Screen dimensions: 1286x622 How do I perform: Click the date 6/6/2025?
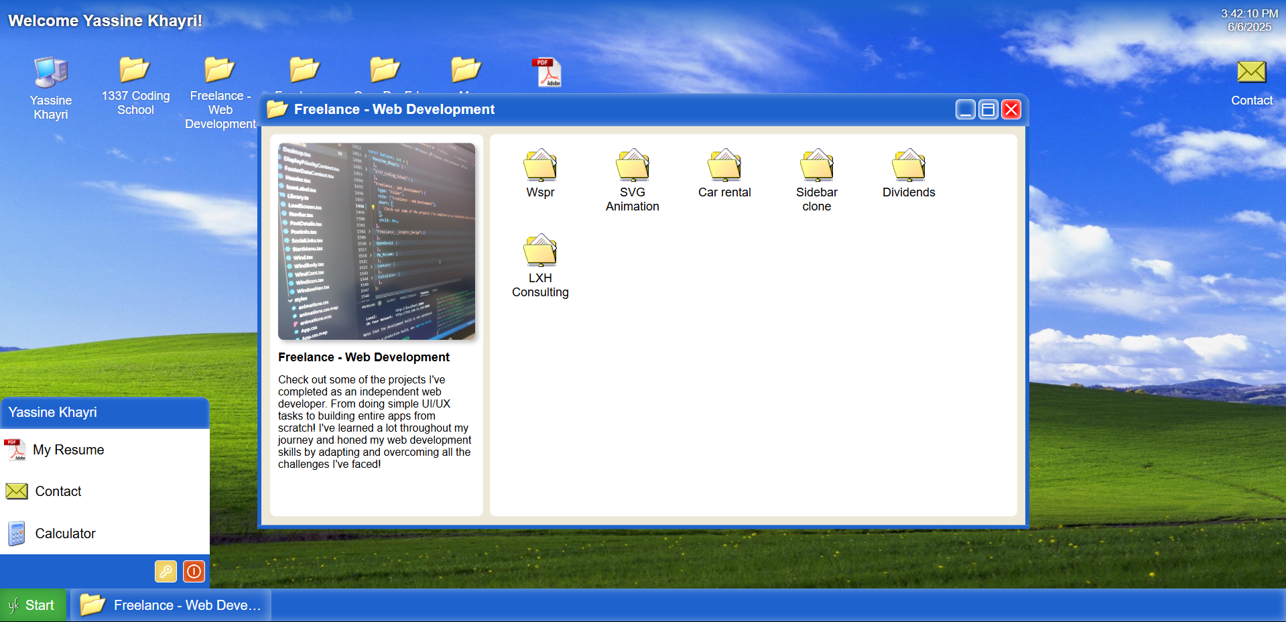1249,27
